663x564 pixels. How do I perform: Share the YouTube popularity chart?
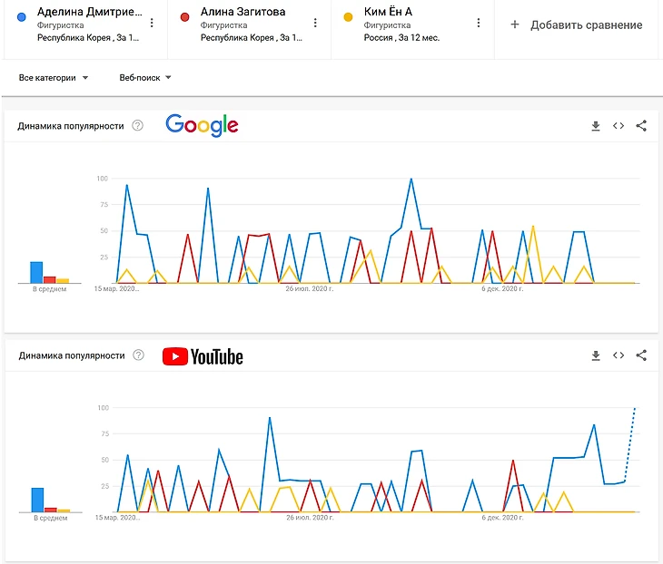point(641,355)
